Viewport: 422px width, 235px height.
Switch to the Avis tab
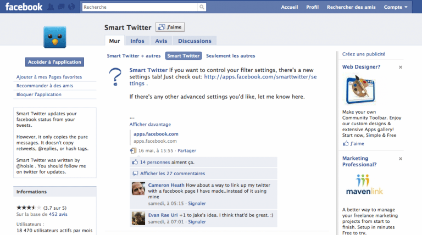pos(161,41)
